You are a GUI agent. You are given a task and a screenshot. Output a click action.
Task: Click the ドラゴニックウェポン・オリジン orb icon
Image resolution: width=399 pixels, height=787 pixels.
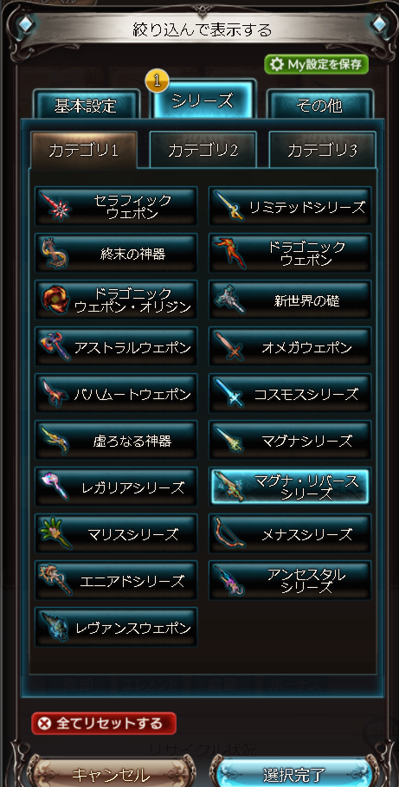55,300
